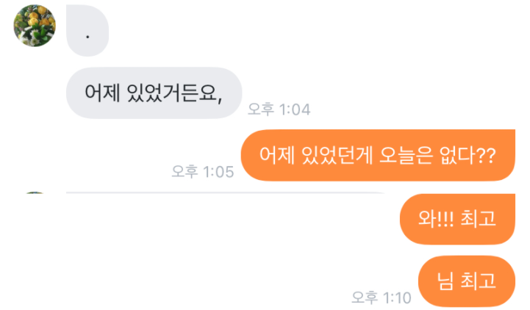This screenshot has width=530, height=310.
Task: Click 와!!! in the second orange bubble
Action: [x=436, y=218]
